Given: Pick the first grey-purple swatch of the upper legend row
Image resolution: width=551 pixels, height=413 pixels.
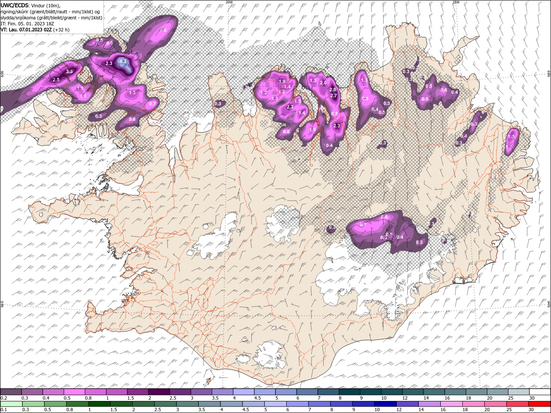Looking at the screenshot, I should tap(11, 392).
